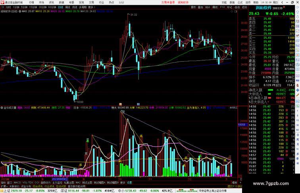Click the red RSI icon in right sidebar
The image size is (300, 193).
click(298, 80)
